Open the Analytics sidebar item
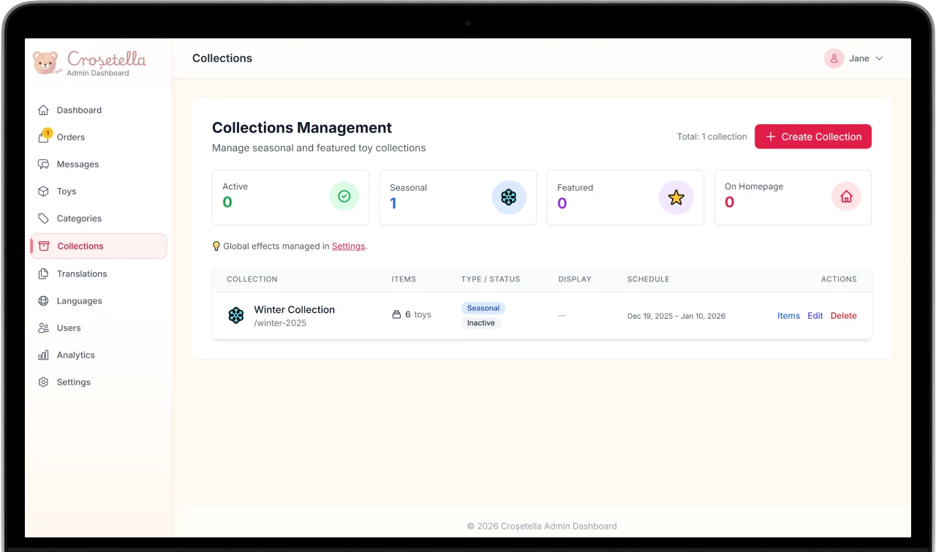This screenshot has height=552, width=936. (x=98, y=355)
